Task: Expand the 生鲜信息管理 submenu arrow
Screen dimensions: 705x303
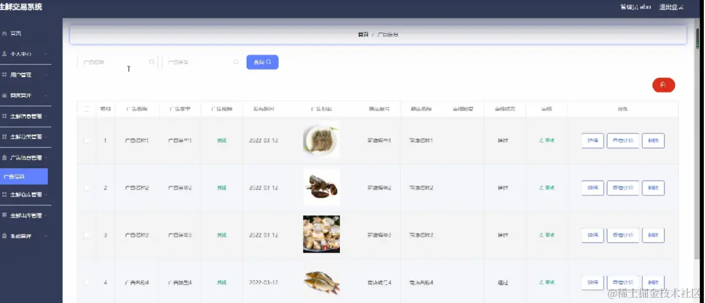Action: [46, 116]
